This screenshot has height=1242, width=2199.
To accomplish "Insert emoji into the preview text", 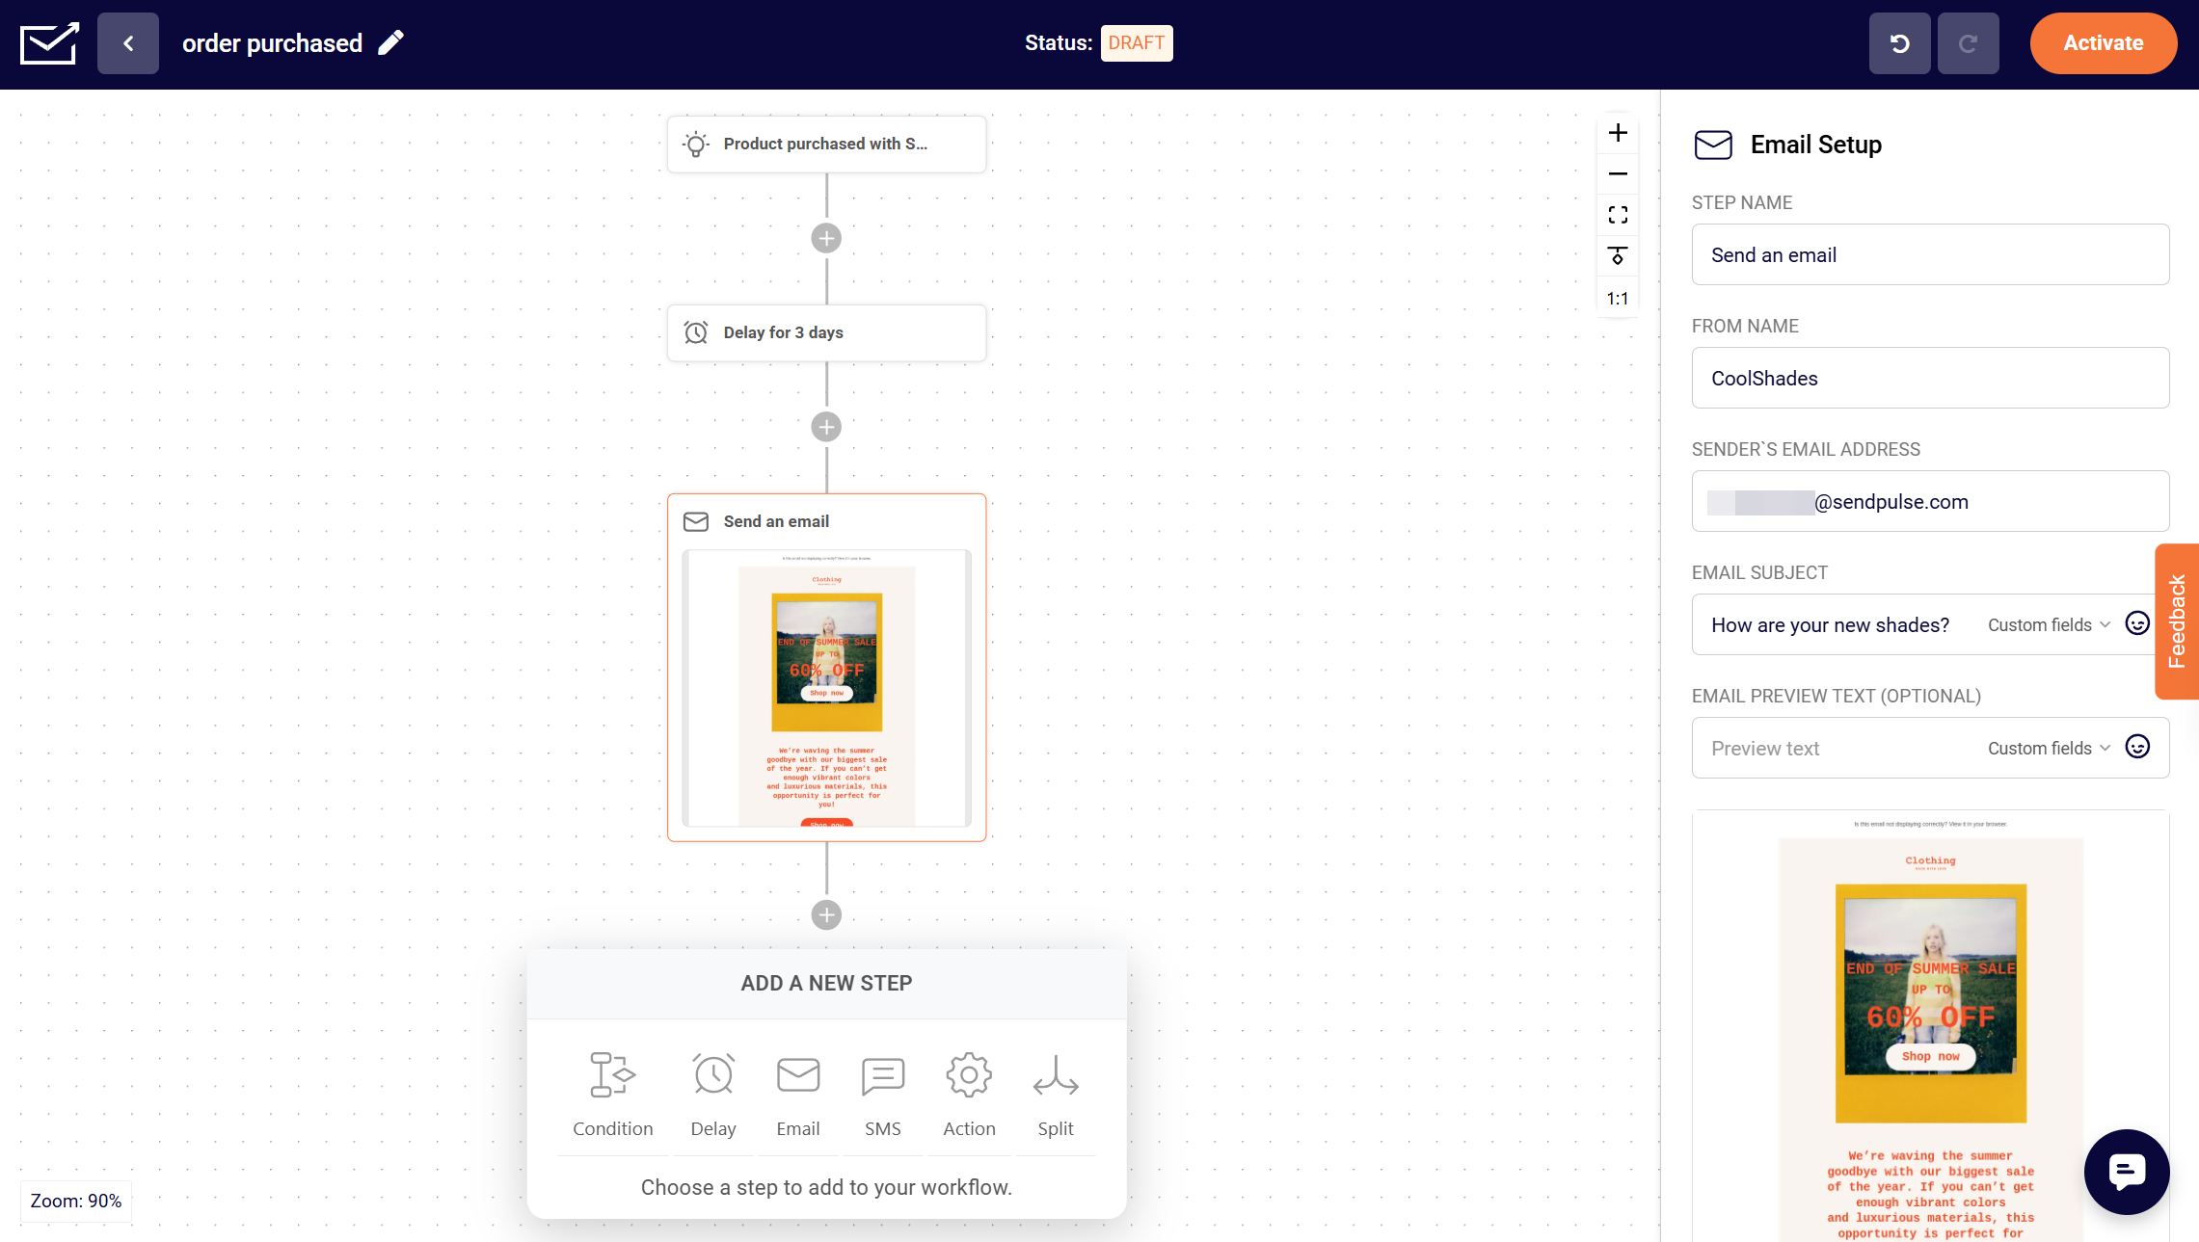I will (x=2137, y=748).
